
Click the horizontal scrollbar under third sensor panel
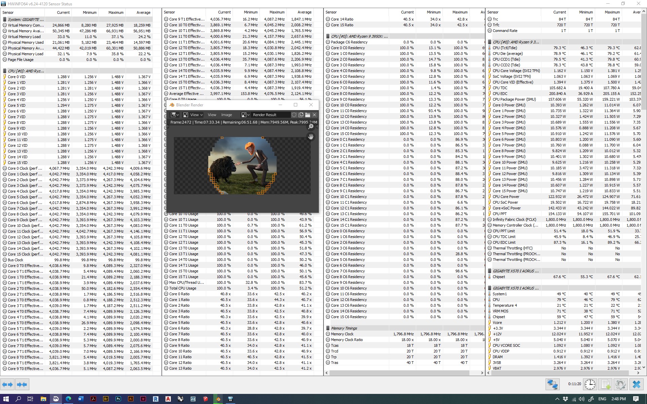point(399,373)
